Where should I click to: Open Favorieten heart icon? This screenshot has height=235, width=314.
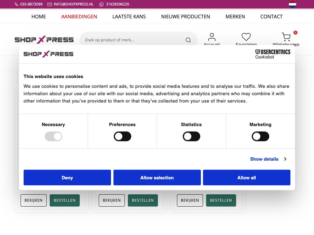click(x=246, y=37)
